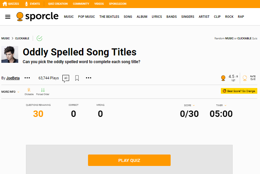The height and width of the screenshot is (174, 260).
Task: Bookmark this quiz with the bookmark icon
Action: point(77,78)
